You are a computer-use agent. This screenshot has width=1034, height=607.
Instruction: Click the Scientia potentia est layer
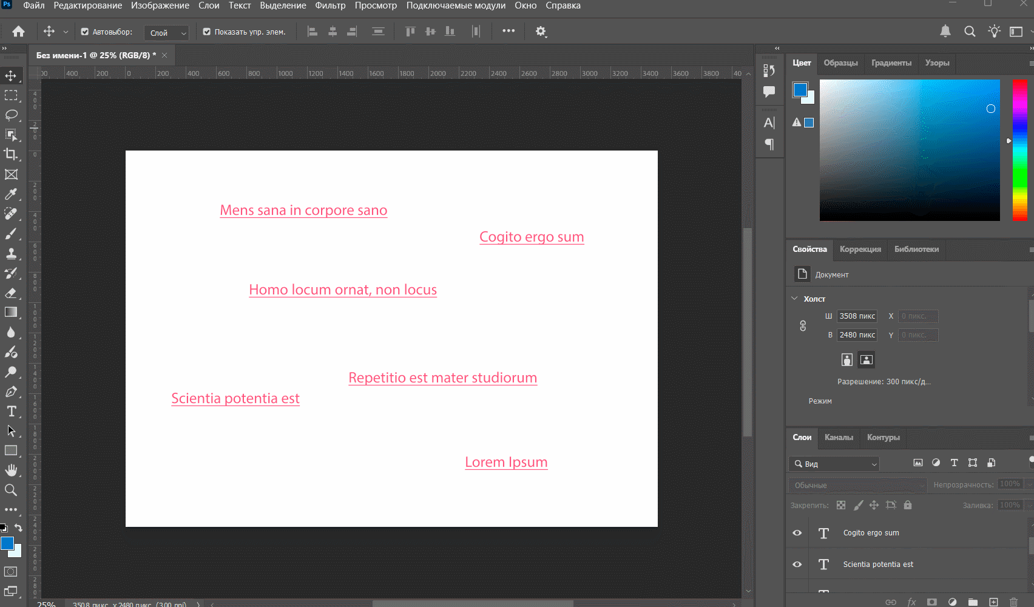point(877,565)
